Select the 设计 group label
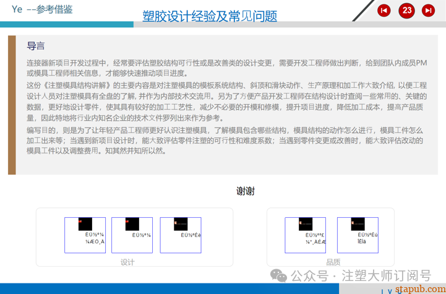 [x=127, y=262]
